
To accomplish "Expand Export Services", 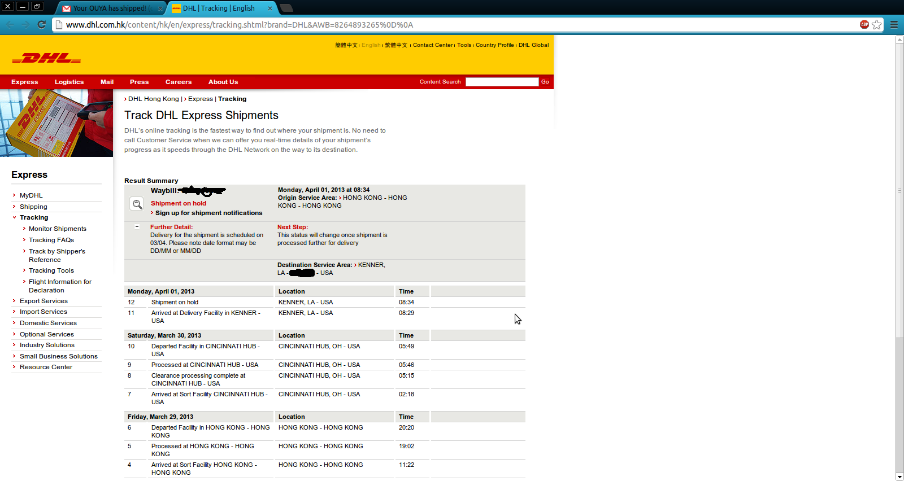I will [44, 301].
